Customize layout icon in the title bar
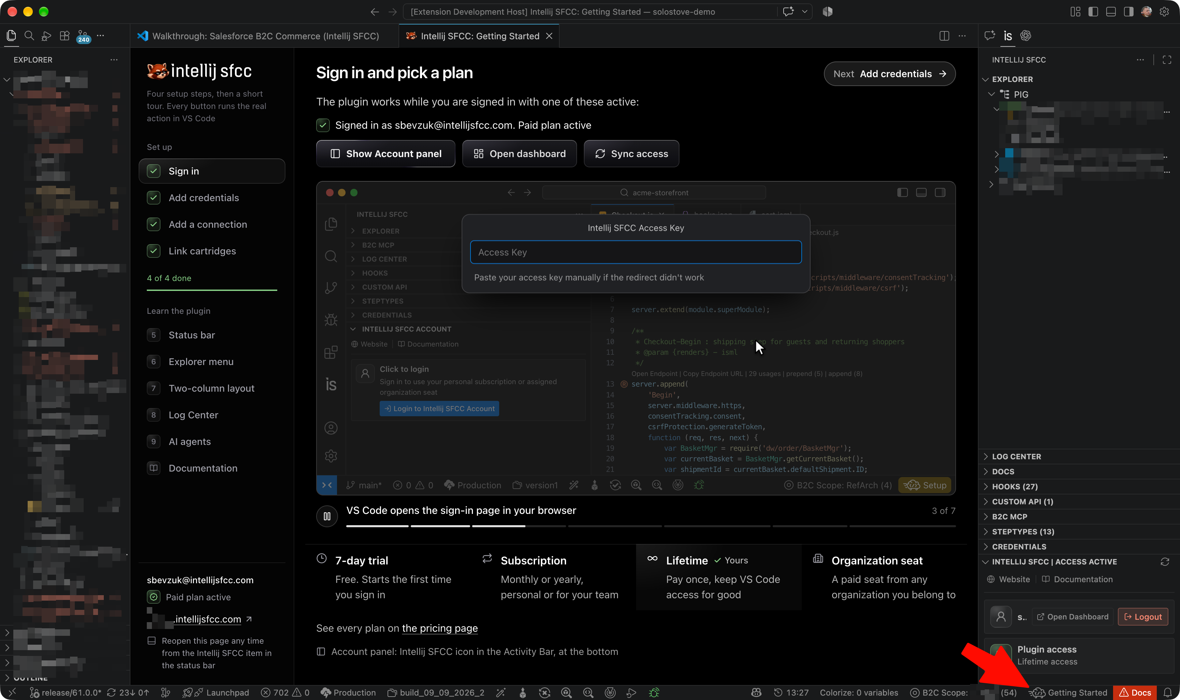The image size is (1180, 700). click(x=1075, y=12)
